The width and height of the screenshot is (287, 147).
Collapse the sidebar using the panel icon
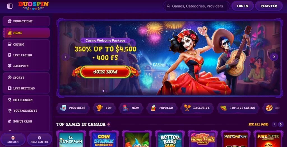[10, 6]
